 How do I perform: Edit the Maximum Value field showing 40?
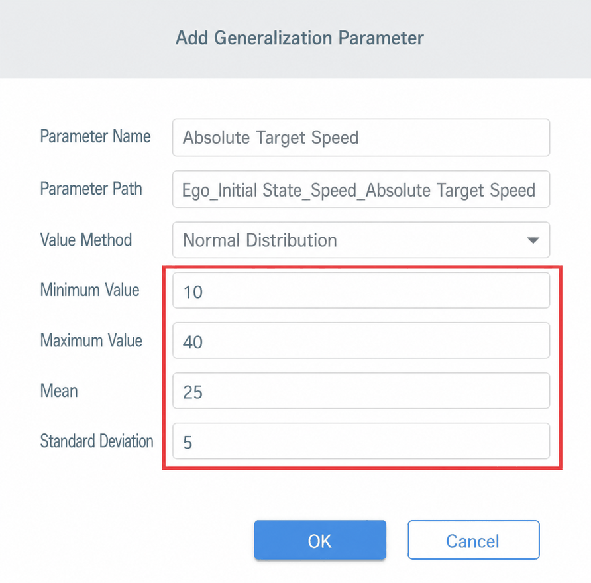click(360, 341)
